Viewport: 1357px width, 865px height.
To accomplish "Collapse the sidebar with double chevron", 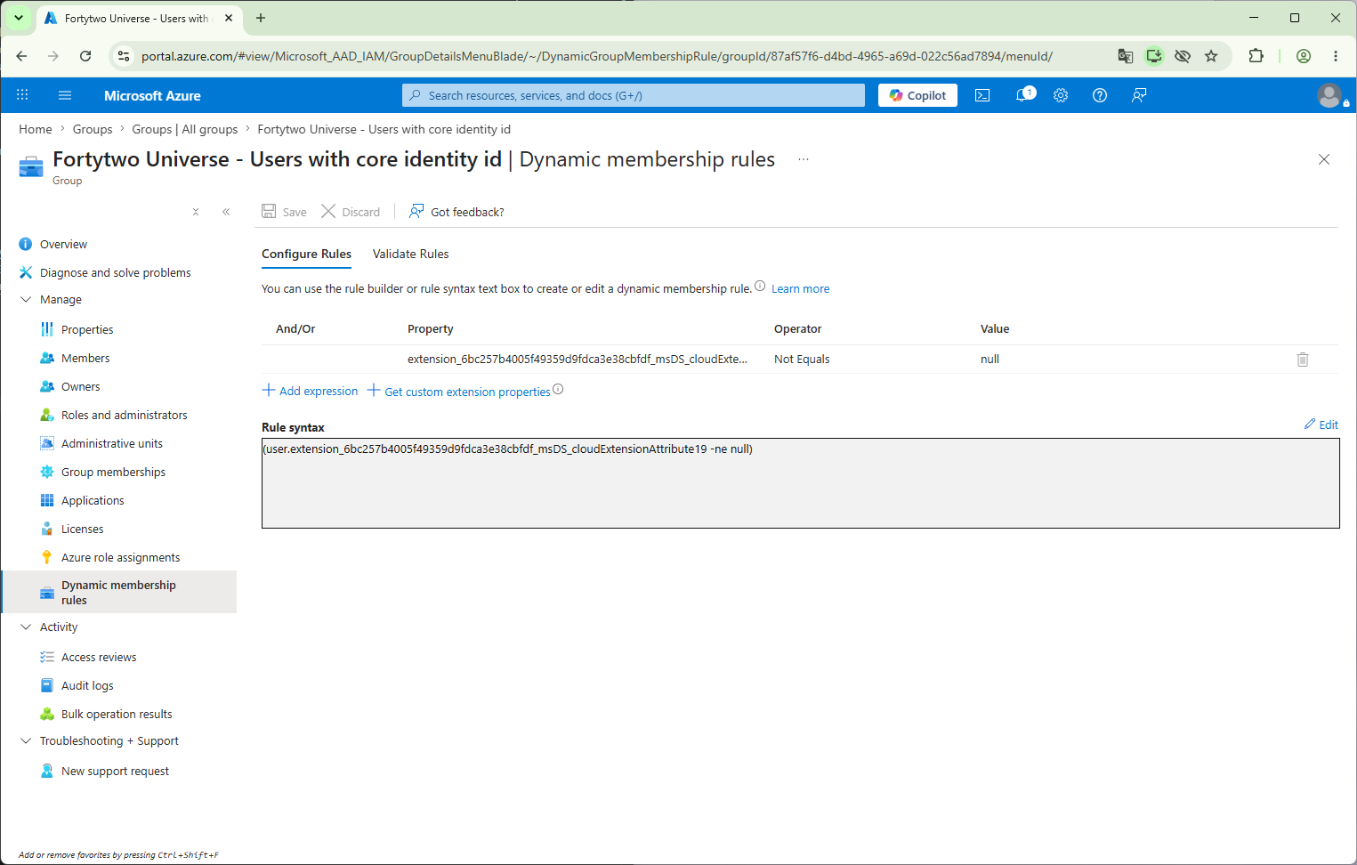I will 226,212.
